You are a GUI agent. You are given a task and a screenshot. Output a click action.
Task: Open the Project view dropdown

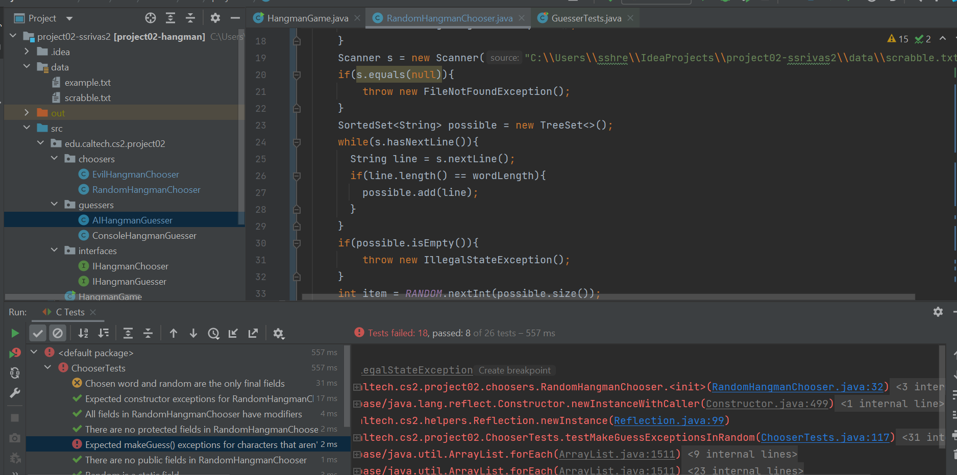[x=69, y=18]
